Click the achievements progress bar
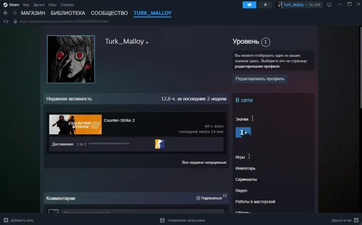Image resolution: width=362 pixels, height=225 pixels. coord(109,143)
